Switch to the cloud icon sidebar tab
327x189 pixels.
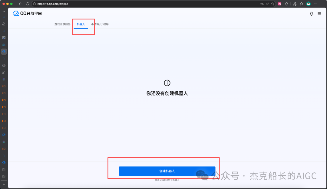coord(4,44)
